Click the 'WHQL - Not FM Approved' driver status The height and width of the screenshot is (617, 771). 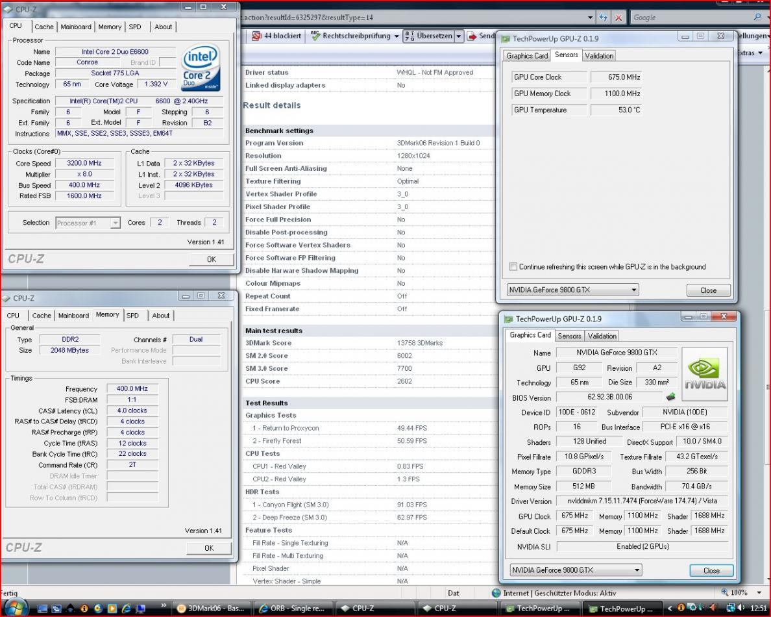pos(435,72)
